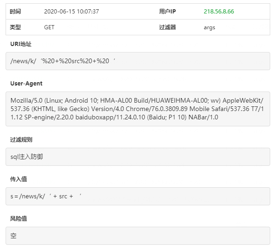Click the 传入值 value box
Viewport: 273px width, 249px height.
[138, 196]
